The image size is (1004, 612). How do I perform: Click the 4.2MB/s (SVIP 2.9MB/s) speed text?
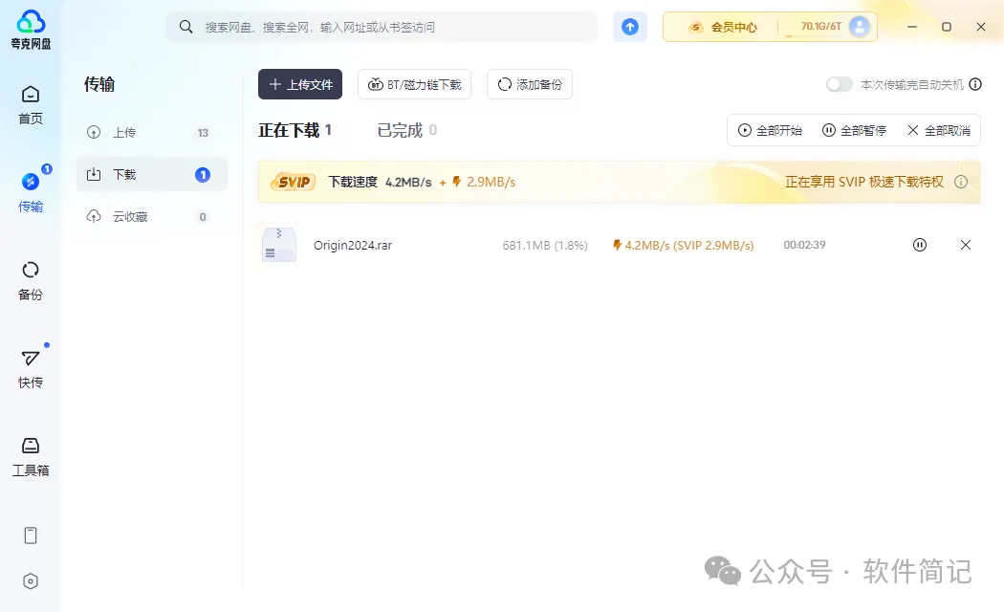pos(684,245)
